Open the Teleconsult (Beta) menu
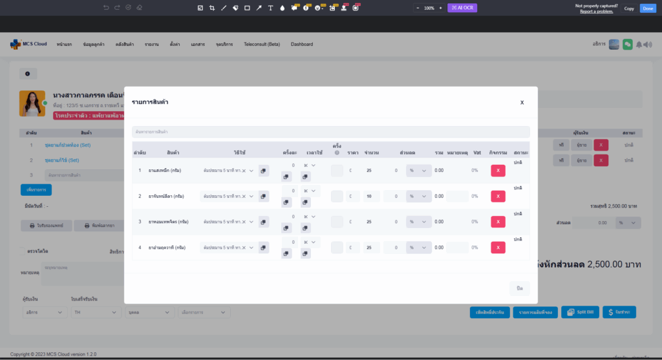This screenshot has width=662, height=360. [x=262, y=45]
